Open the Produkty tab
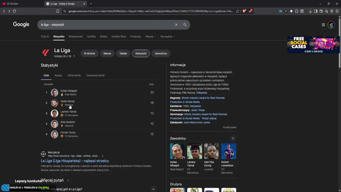Viewport: 341px width, 192px height. 136,37
